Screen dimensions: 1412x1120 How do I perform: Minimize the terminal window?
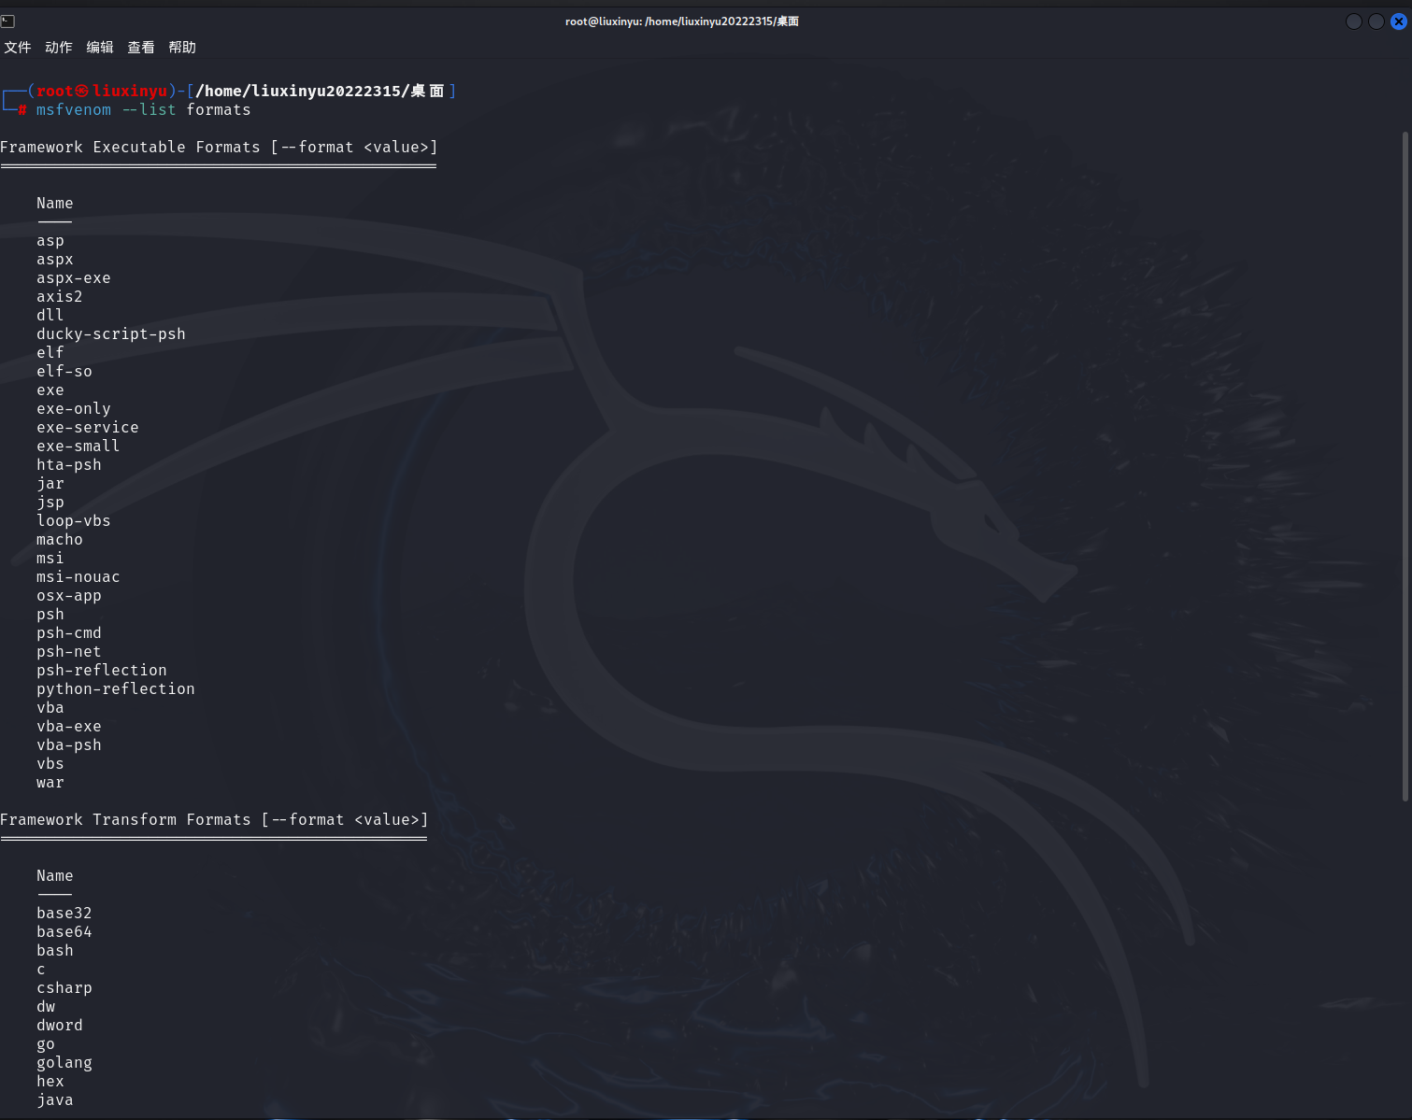pos(1354,21)
